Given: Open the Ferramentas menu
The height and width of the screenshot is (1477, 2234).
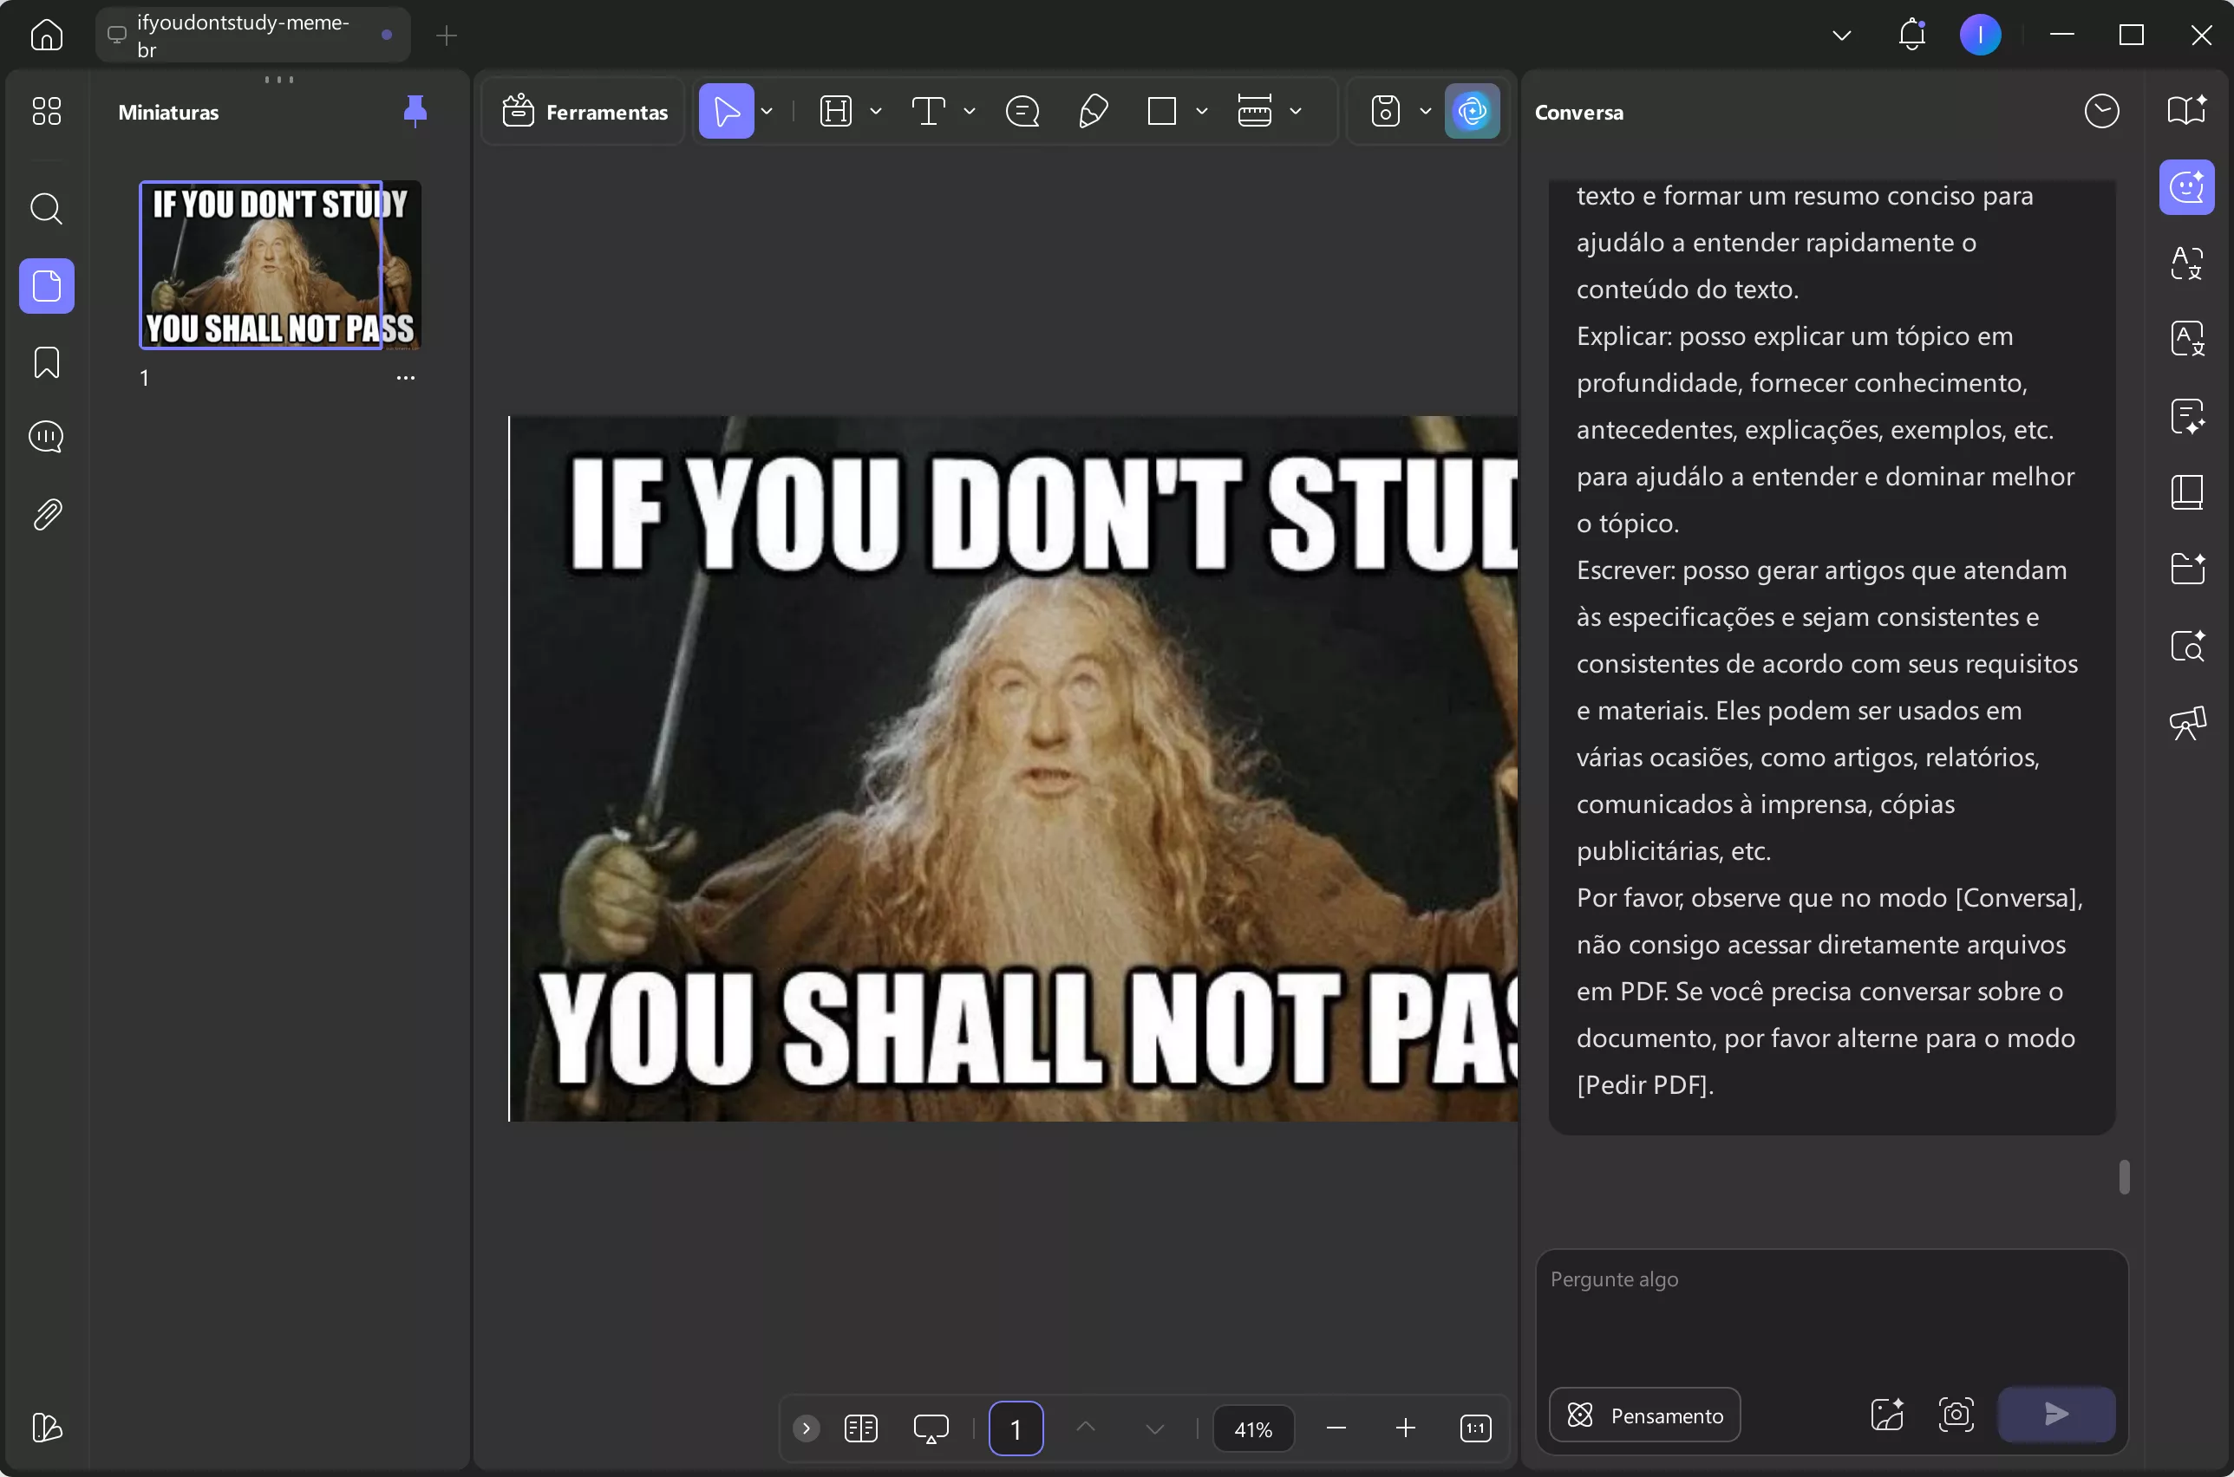Looking at the screenshot, I should click(x=585, y=111).
